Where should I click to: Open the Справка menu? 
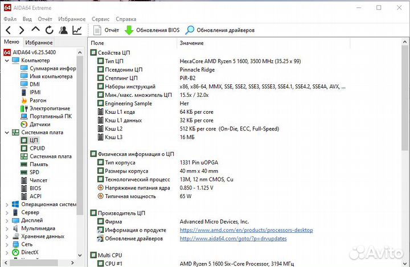point(126,19)
